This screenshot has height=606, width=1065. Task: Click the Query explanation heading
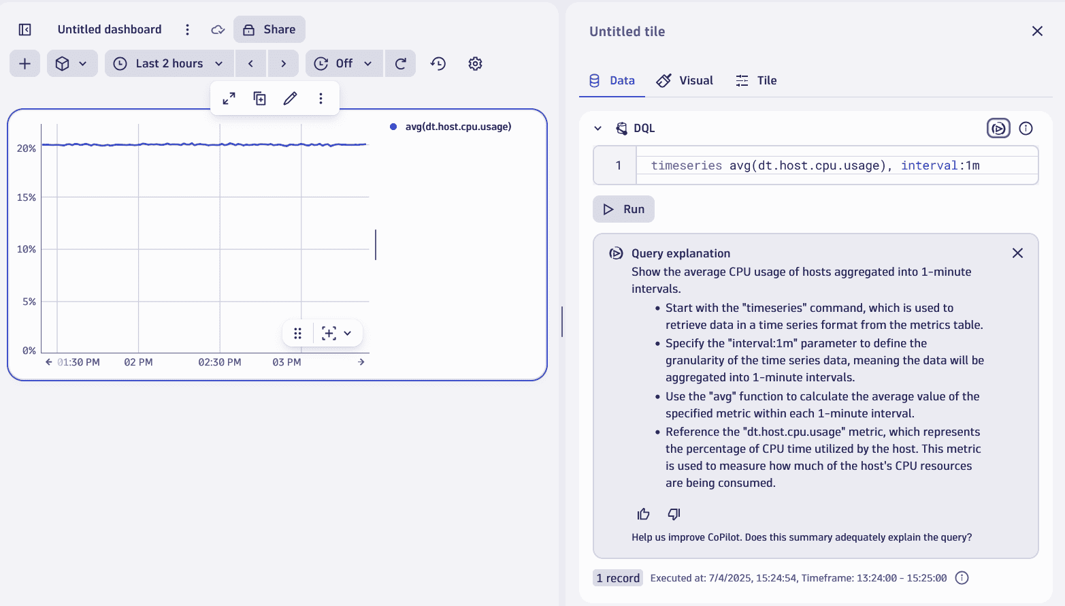coord(681,253)
